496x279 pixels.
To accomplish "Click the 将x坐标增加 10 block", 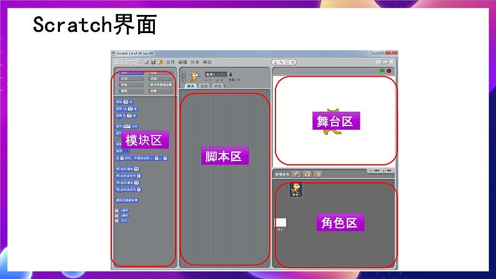I will click(127, 169).
